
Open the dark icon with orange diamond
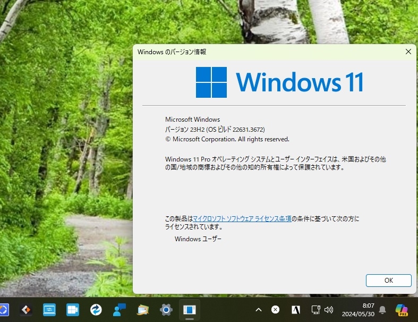pos(26,310)
